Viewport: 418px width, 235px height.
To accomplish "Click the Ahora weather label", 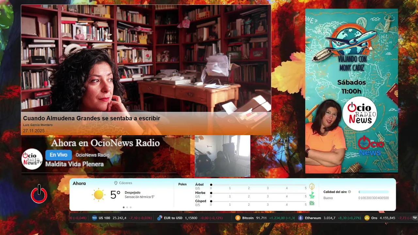I will coord(79,184).
